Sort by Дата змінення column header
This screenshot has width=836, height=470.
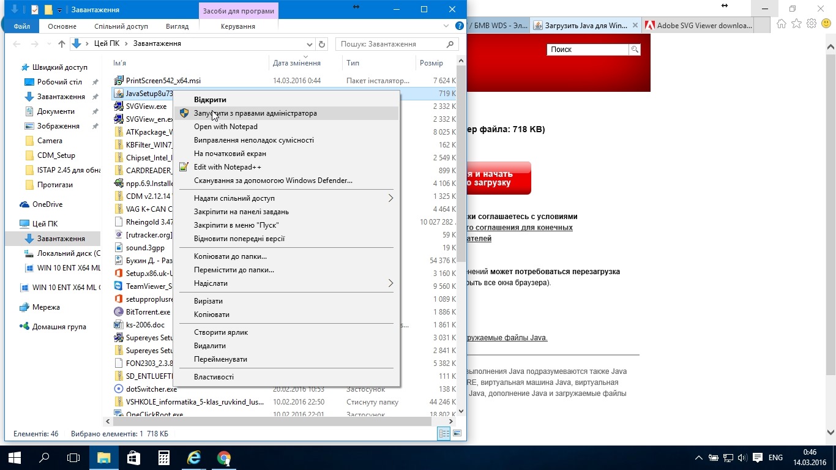(297, 63)
